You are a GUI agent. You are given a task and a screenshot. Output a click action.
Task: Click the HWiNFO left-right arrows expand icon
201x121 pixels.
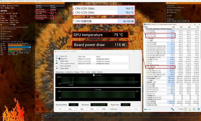coord(145,109)
